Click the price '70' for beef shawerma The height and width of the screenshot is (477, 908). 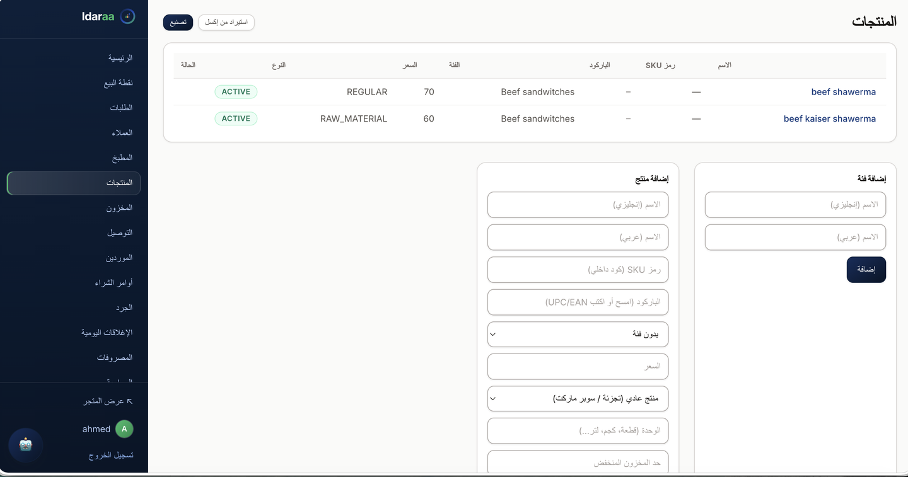click(429, 92)
